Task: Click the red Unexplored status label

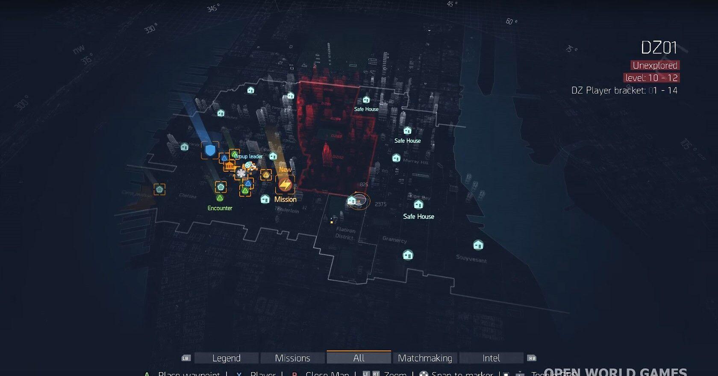Action: pyautogui.click(x=655, y=65)
